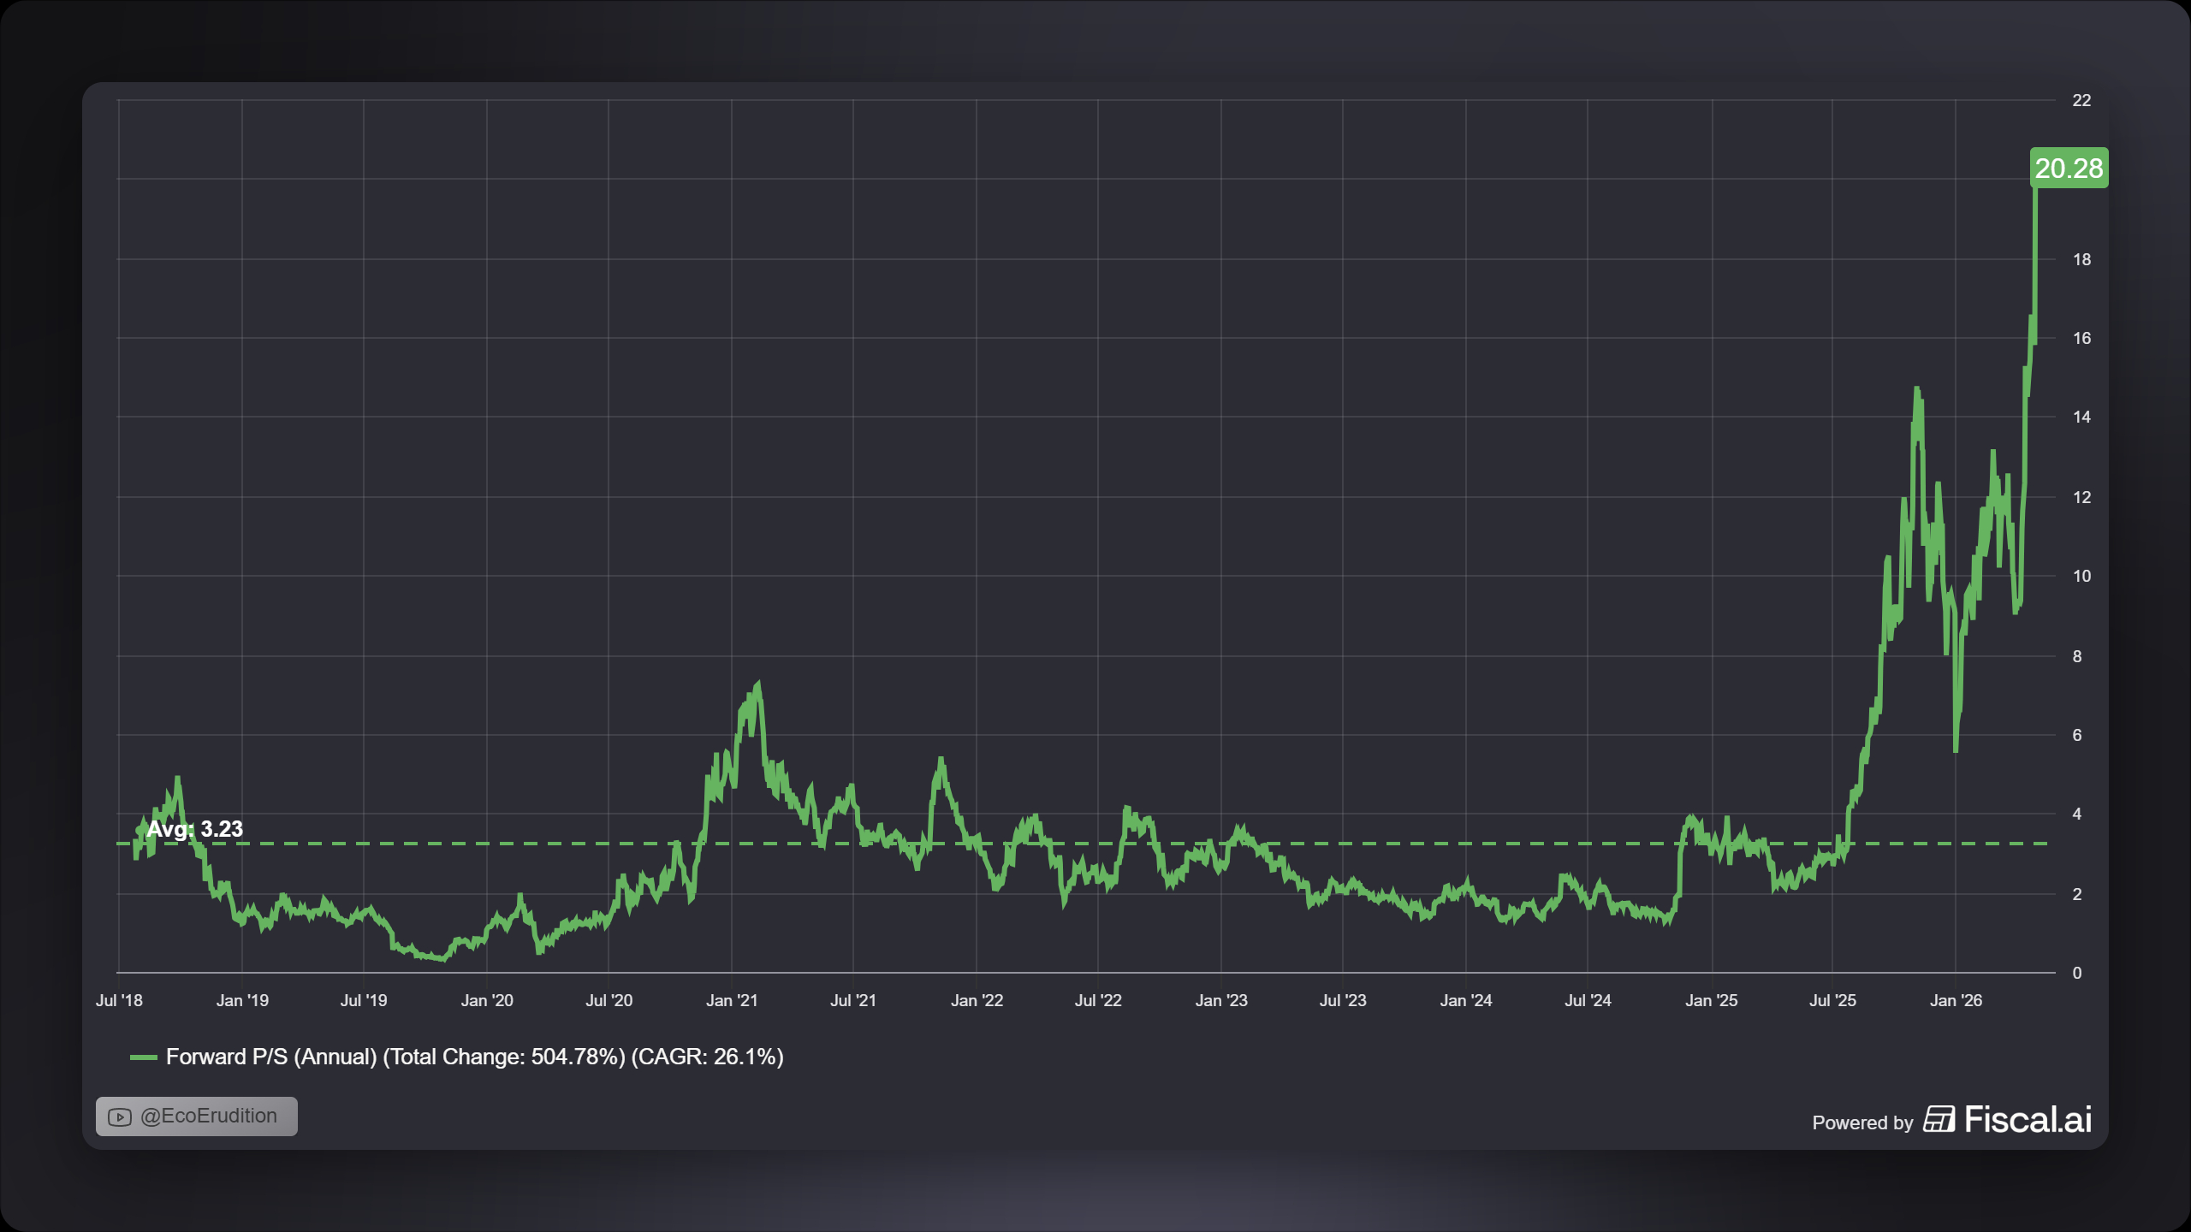This screenshot has width=2191, height=1232.
Task: Click the Jul '19 x-axis label
Action: click(x=364, y=1000)
